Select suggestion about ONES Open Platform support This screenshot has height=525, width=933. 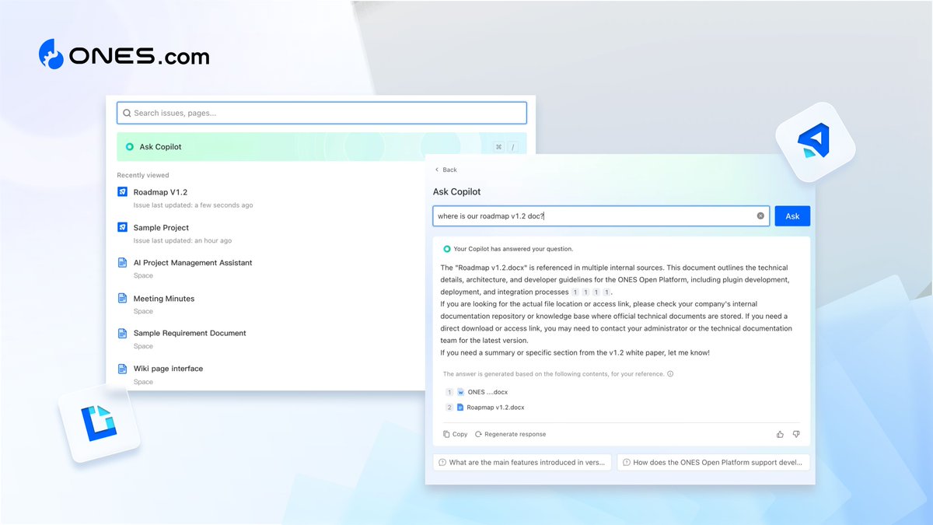tap(714, 462)
